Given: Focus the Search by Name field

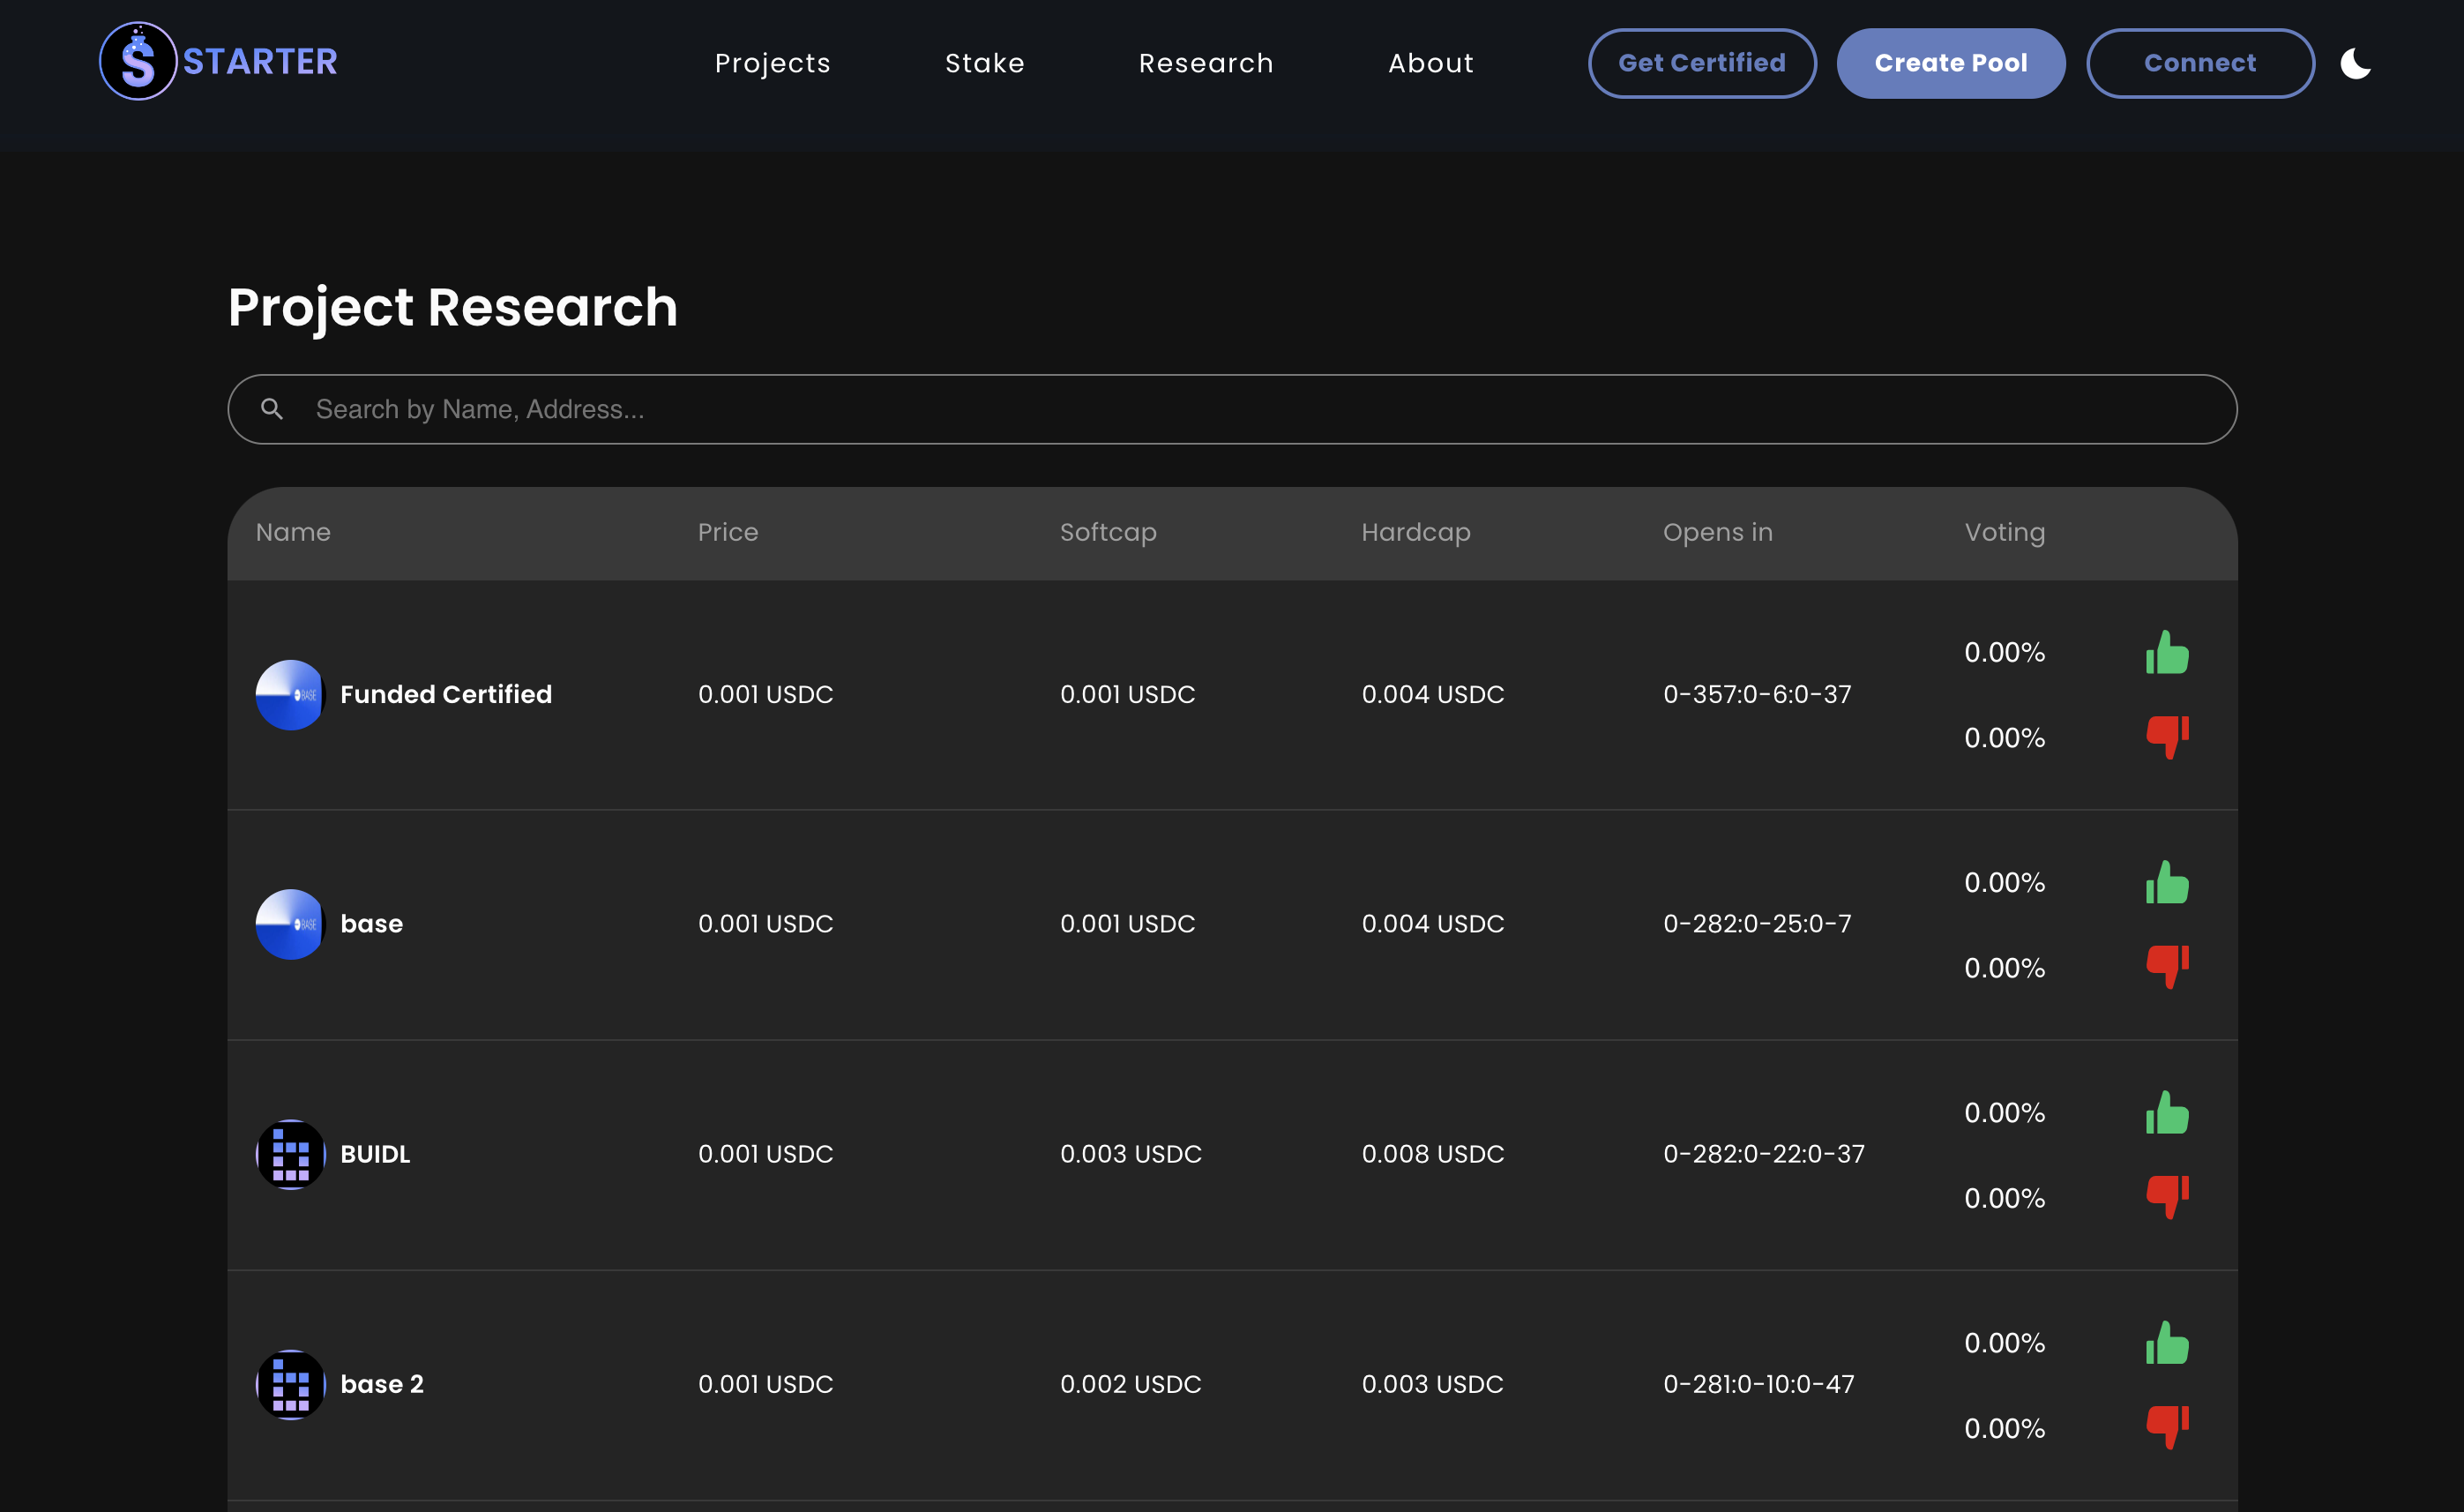Looking at the screenshot, I should click(1230, 409).
